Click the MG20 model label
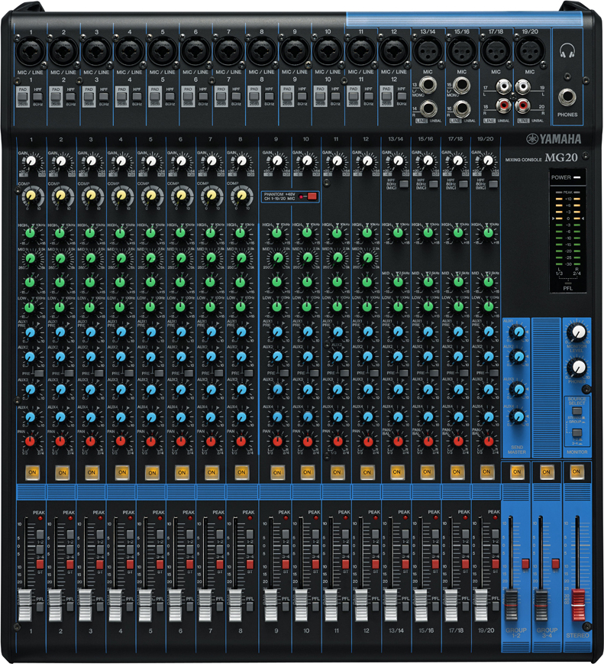The width and height of the screenshot is (604, 664). [x=560, y=157]
